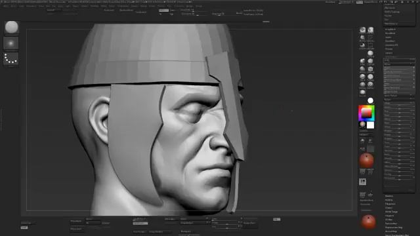Select the lone brush icon left of the white circle
The height and width of the screenshot is (236, 420).
tap(362, 92)
